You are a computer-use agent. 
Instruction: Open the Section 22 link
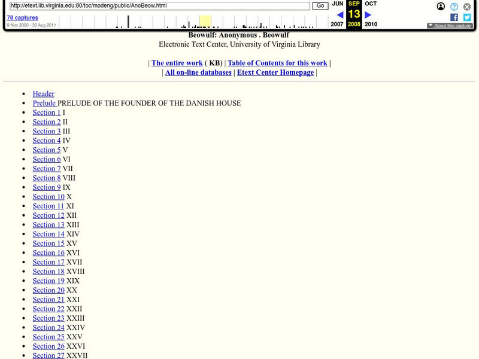click(48, 309)
